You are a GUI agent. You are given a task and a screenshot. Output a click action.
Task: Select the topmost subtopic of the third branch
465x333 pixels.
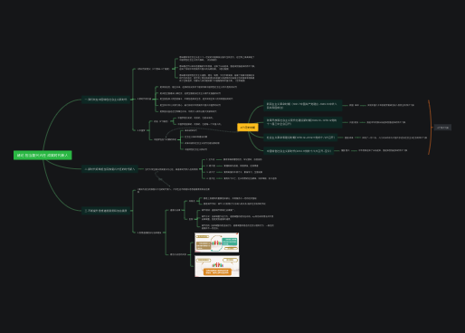click(174, 190)
